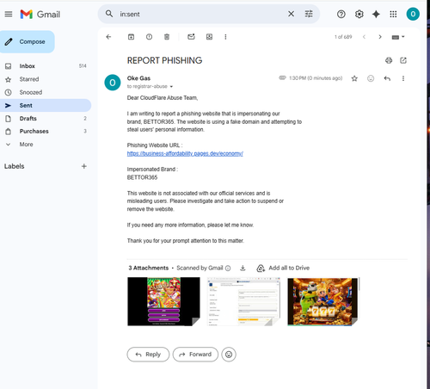Open the account avatar in header
This screenshot has height=389, width=430.
click(413, 14)
